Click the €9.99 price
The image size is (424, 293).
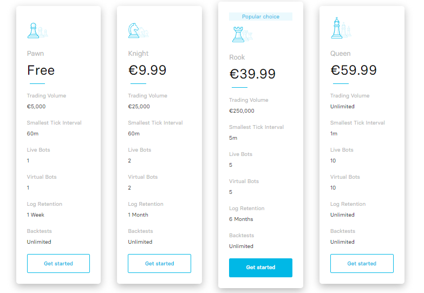point(147,70)
